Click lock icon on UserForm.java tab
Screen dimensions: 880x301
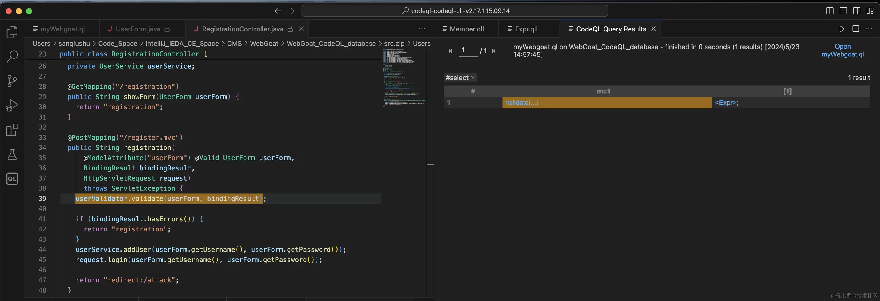coord(167,29)
